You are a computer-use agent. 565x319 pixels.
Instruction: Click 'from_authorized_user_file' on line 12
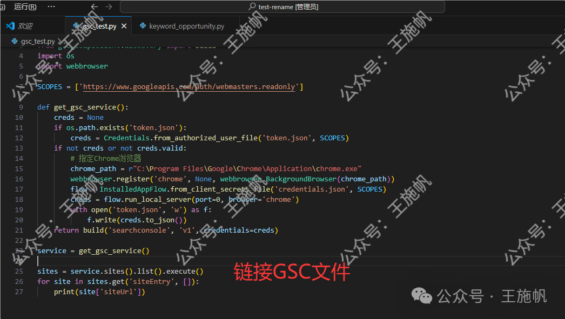205,138
